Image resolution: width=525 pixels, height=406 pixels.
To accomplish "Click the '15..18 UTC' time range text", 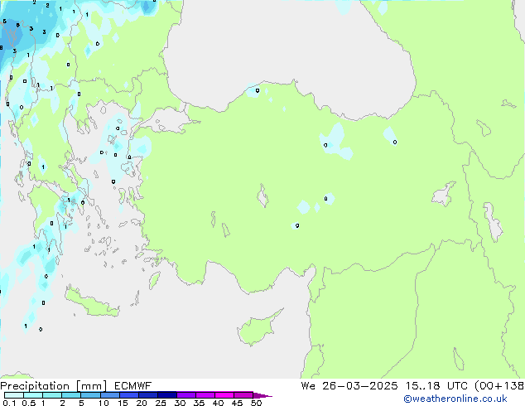I will [436, 386].
